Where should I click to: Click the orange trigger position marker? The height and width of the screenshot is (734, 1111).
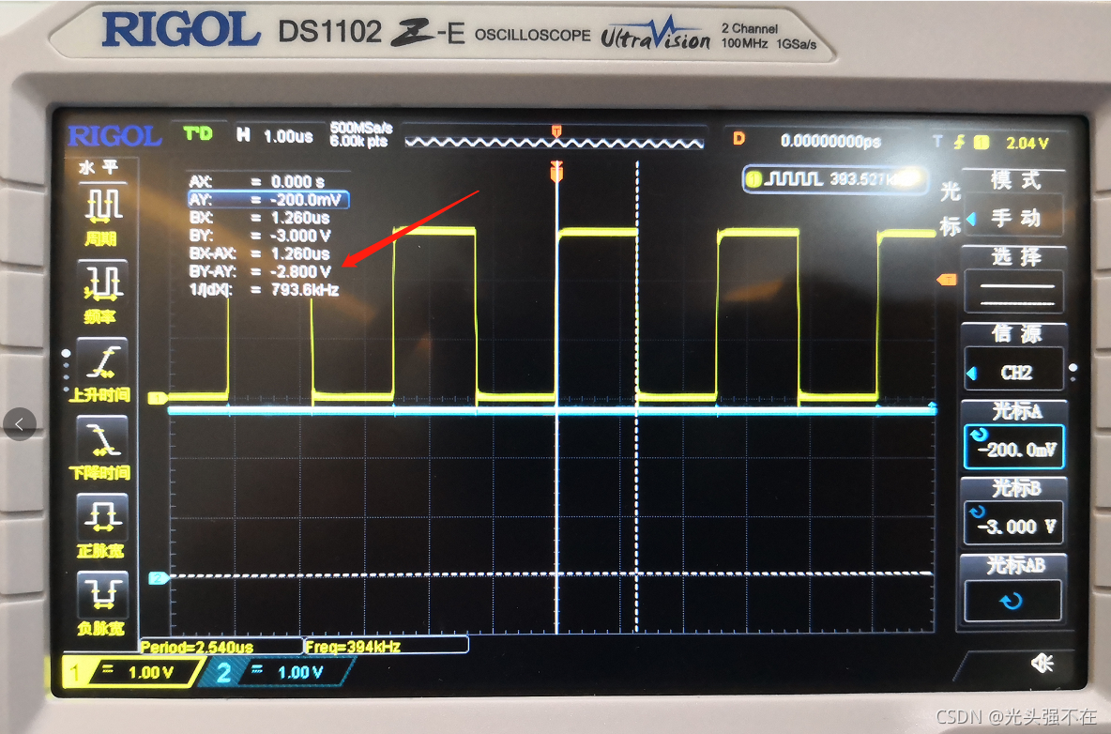[556, 171]
